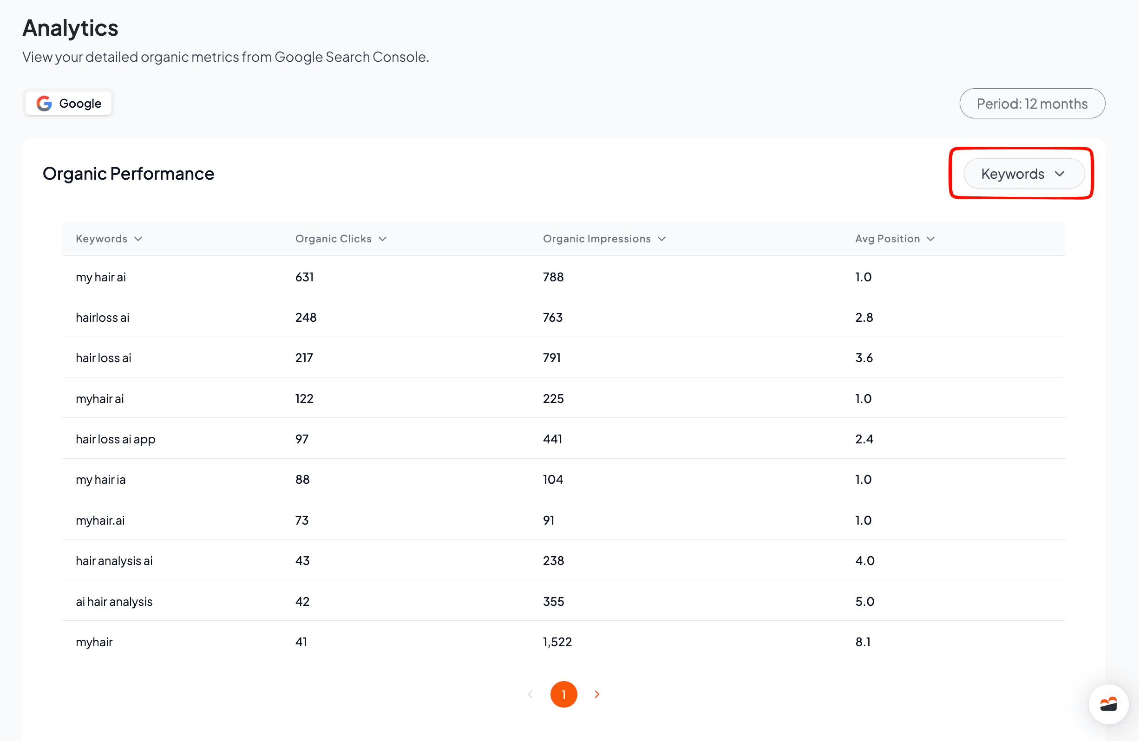Open the chat widget icon

tap(1108, 704)
